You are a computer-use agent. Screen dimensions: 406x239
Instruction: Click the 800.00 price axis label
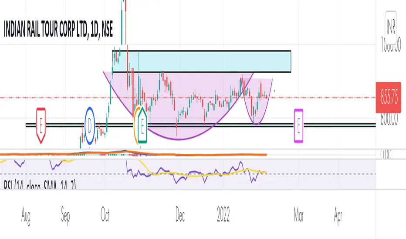click(389, 119)
